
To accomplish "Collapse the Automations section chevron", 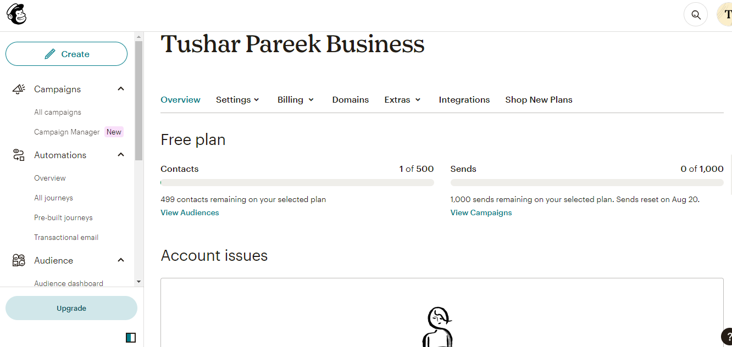I will pyautogui.click(x=121, y=155).
